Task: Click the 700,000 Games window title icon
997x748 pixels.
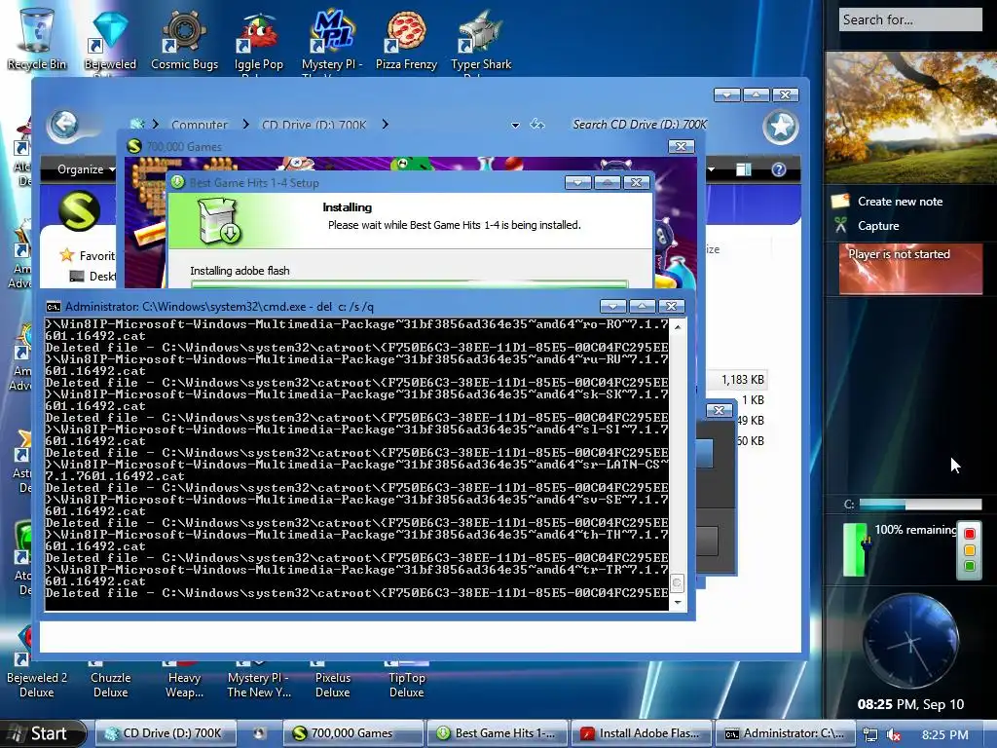Action: [x=133, y=147]
